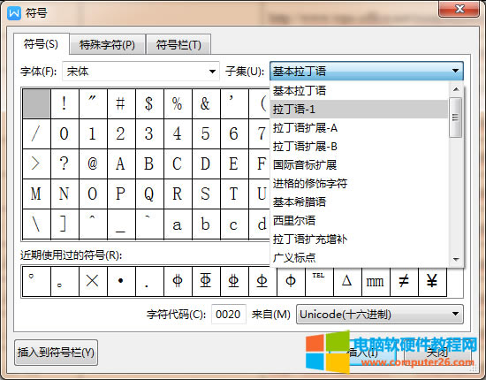Select capital letter B in the grid
The height and width of the screenshot is (380, 486).
[x=149, y=163]
